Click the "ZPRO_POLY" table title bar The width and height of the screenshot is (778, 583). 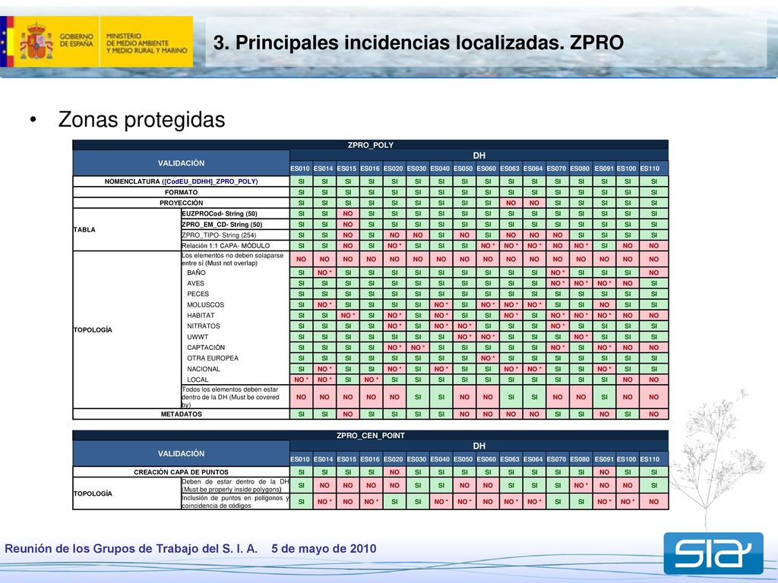(371, 145)
